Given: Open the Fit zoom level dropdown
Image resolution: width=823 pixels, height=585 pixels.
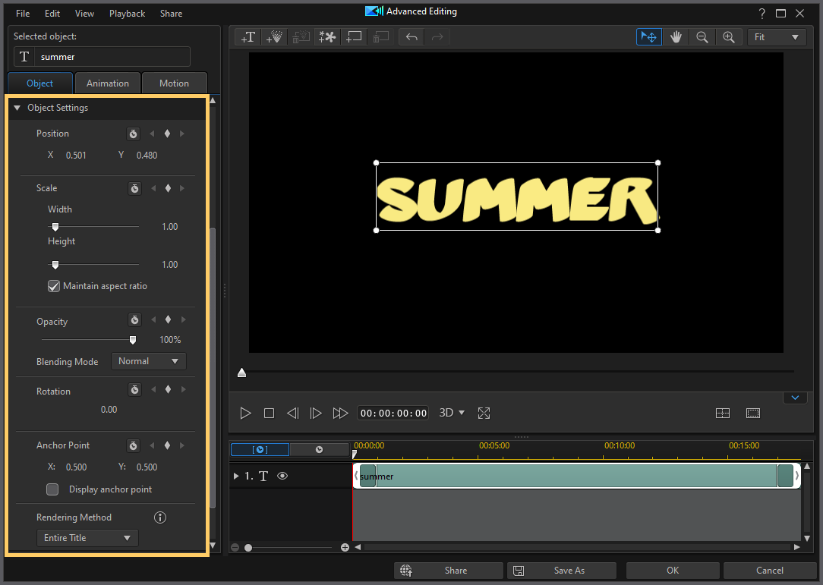Looking at the screenshot, I should [777, 36].
